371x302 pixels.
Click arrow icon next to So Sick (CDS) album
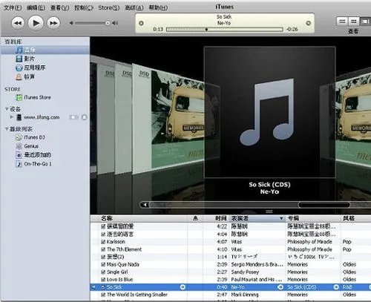click(336, 287)
